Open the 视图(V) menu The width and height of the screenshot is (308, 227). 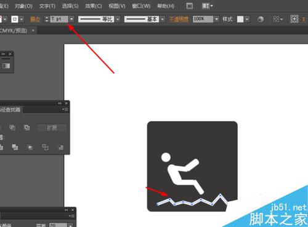click(x=117, y=6)
